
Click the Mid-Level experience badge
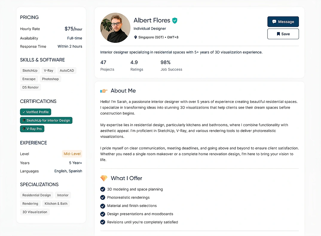[x=72, y=154]
